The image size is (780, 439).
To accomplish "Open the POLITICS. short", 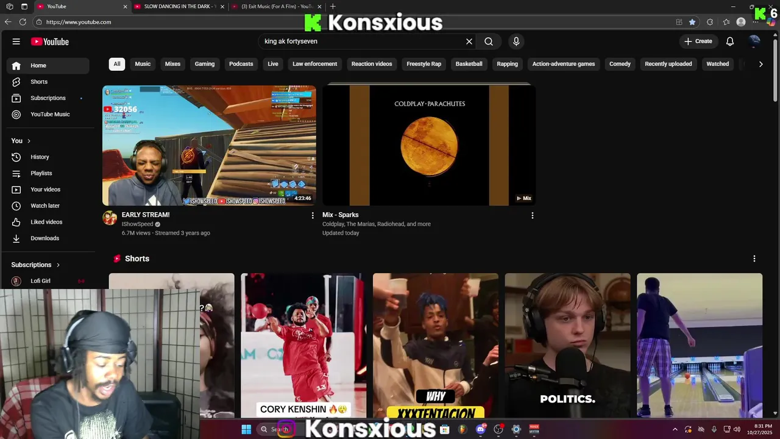I will coord(568,345).
